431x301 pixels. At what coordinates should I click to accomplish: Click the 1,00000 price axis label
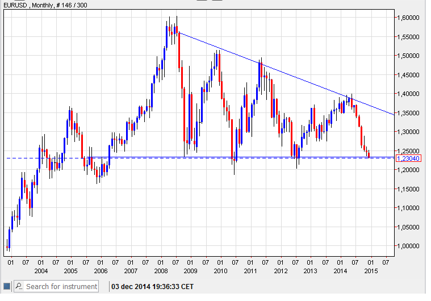coord(409,246)
